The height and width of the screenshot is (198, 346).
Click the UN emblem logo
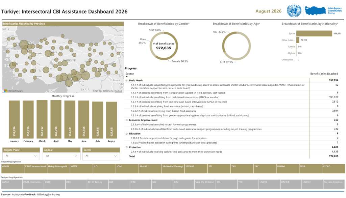(x=294, y=11)
